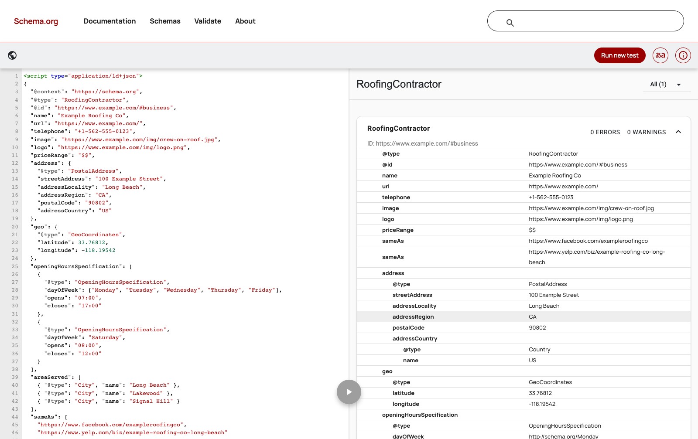Click the Country type value in results
The height and width of the screenshot is (439, 698).
pos(539,350)
